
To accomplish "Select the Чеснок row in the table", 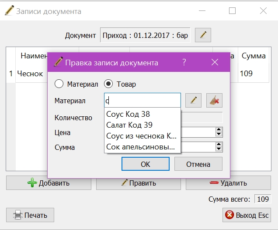I will (30, 74).
